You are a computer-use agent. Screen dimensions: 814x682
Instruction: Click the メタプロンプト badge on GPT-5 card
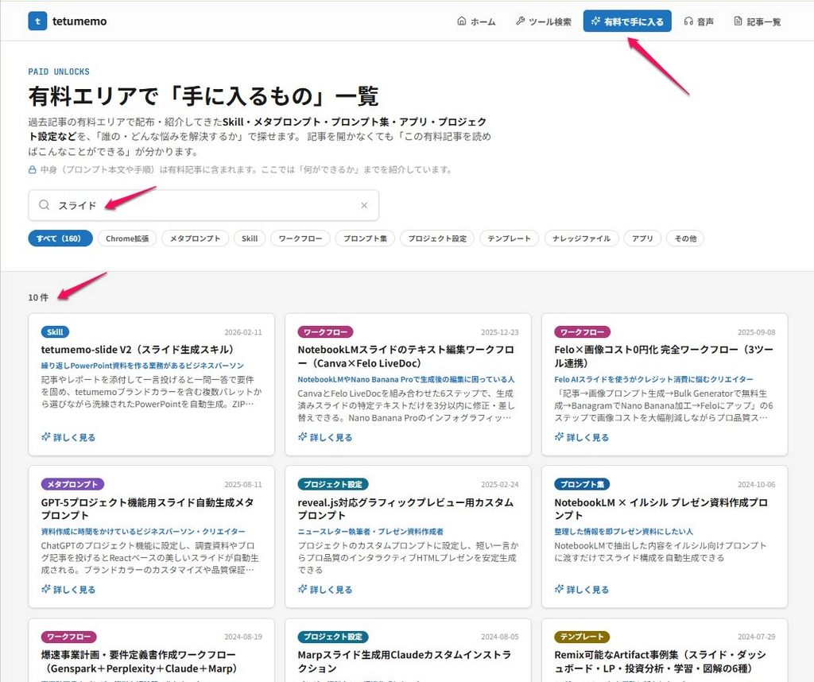click(x=72, y=484)
